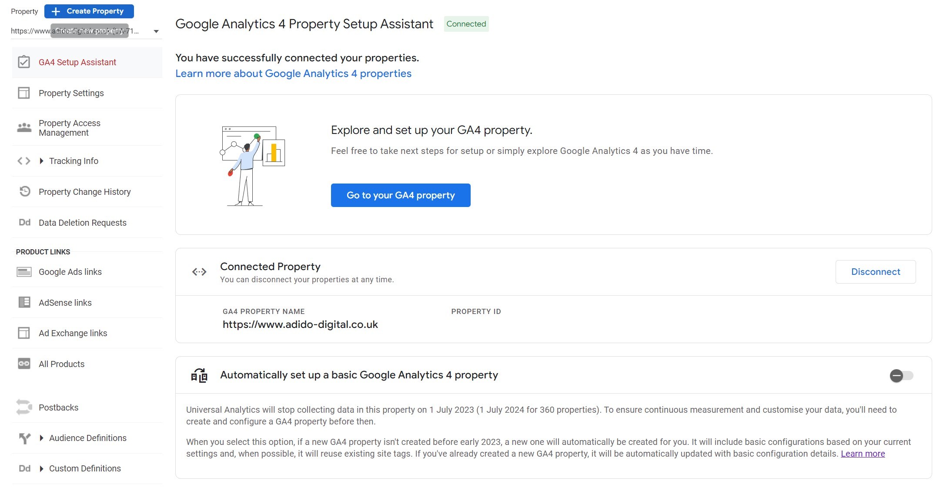Open All Products menu item
Image resolution: width=940 pixels, height=491 pixels.
87,364
